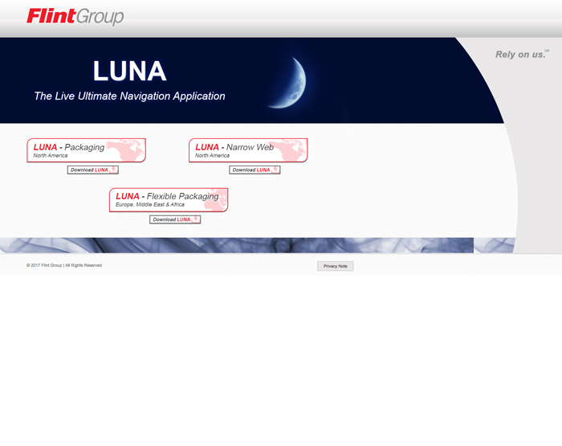Open the Privacy Note button
The width and height of the screenshot is (562, 446).
pyautogui.click(x=335, y=266)
